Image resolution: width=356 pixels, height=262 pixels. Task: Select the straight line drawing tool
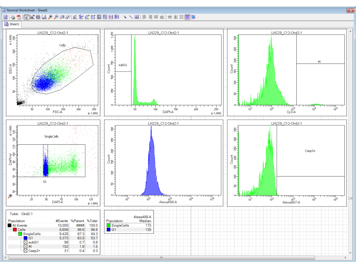pyautogui.click(x=131, y=17)
